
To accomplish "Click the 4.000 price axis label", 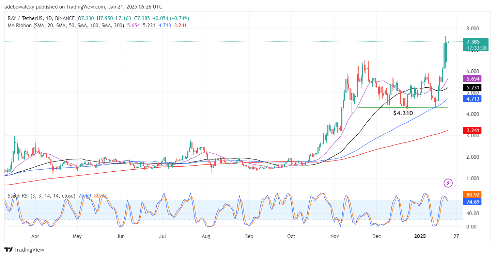I will (474, 114).
